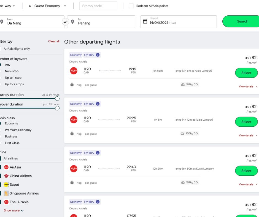Click baggage icon on the 10h 20m flight
Screen dimensions: 259x217
[72, 183]
